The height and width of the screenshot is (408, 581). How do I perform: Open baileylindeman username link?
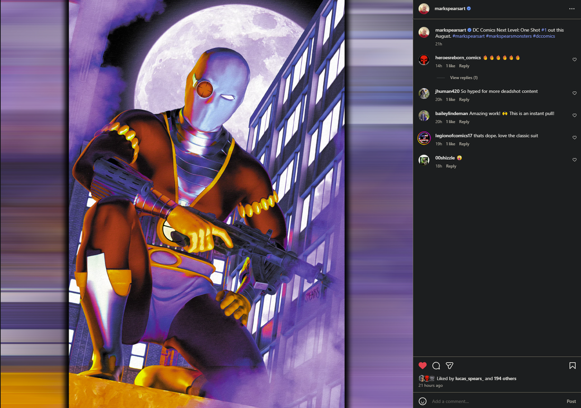tap(451, 113)
